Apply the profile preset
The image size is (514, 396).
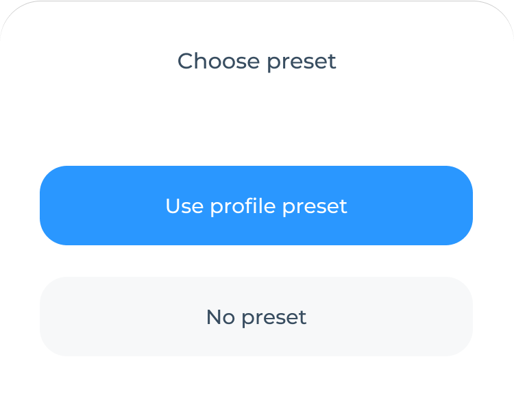click(256, 206)
